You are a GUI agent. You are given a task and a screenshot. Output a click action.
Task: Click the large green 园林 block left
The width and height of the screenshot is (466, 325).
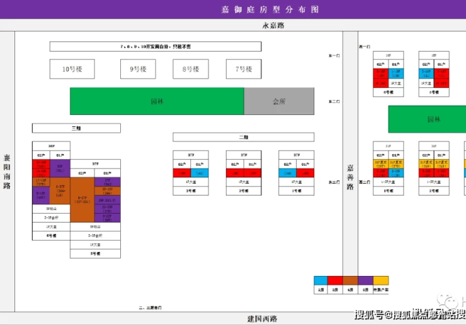[157, 101]
